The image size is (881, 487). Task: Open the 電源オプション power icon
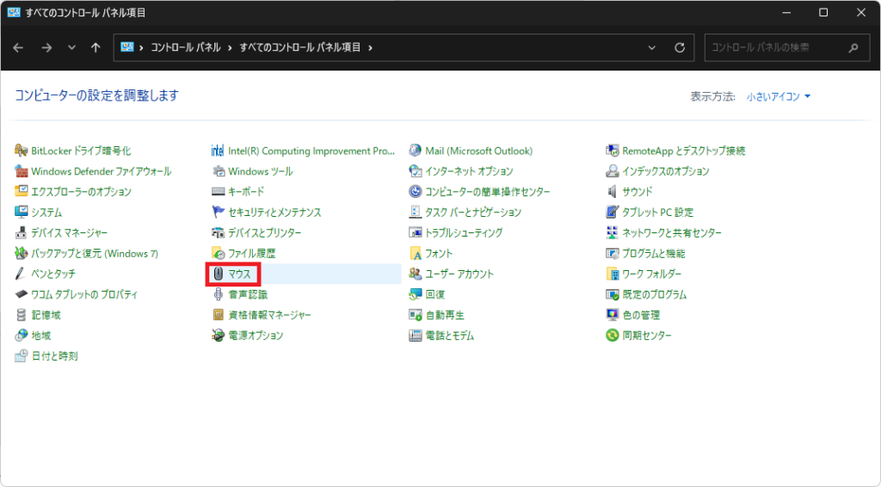click(x=219, y=336)
